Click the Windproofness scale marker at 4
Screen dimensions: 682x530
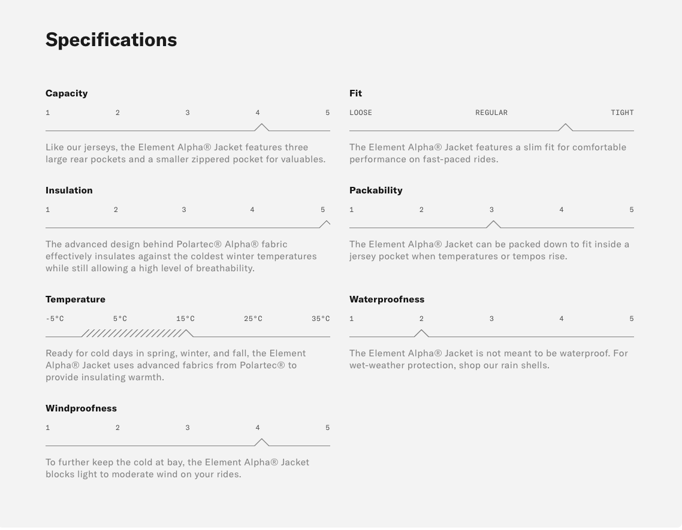261,442
